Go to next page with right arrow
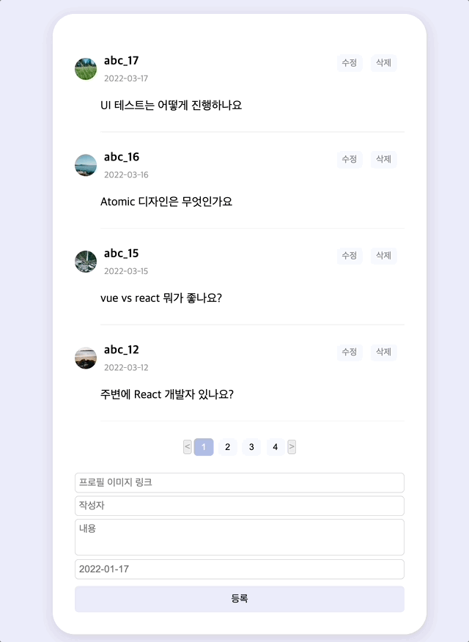Viewport: 469px width, 642px height. (x=292, y=446)
